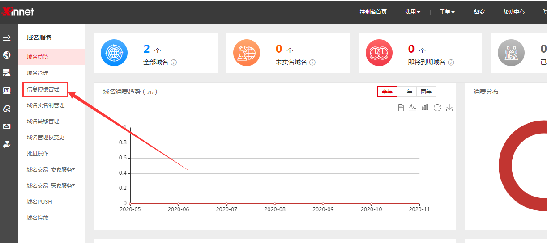Click the 消费分布 panel title
547x243 pixels.
click(486, 92)
